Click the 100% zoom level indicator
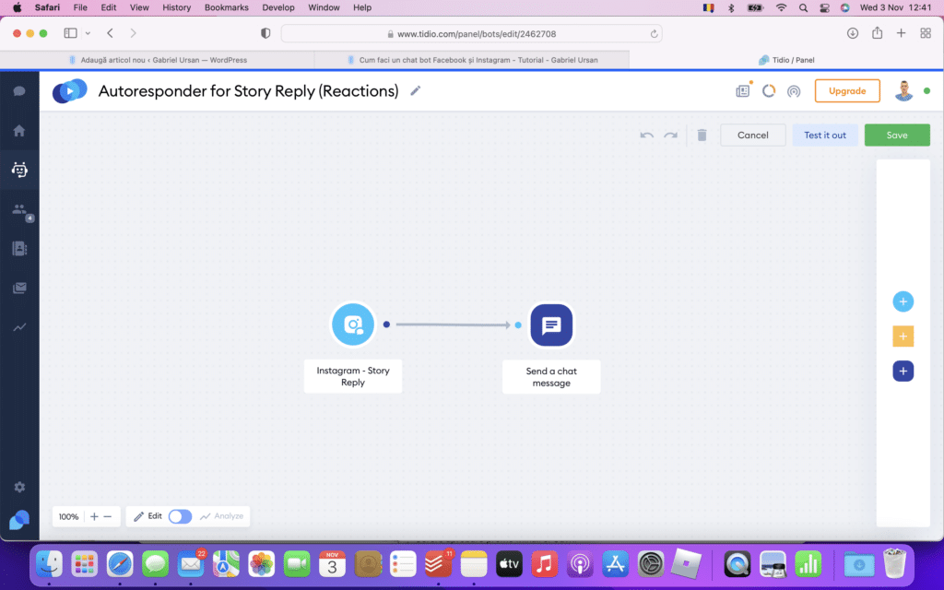The image size is (944, 590). point(68,516)
